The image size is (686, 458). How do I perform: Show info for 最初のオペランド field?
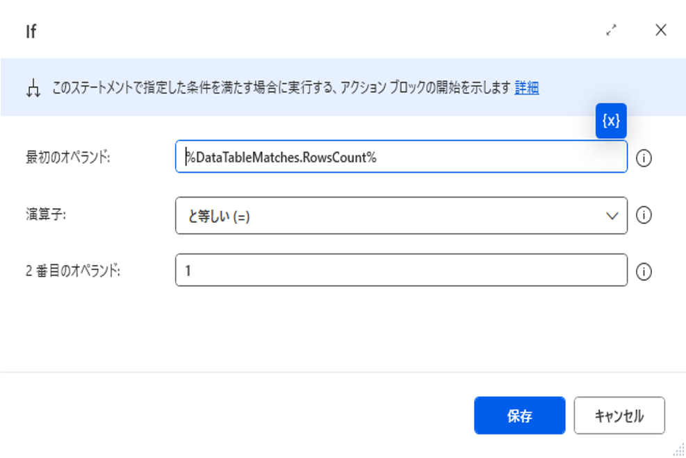point(644,158)
